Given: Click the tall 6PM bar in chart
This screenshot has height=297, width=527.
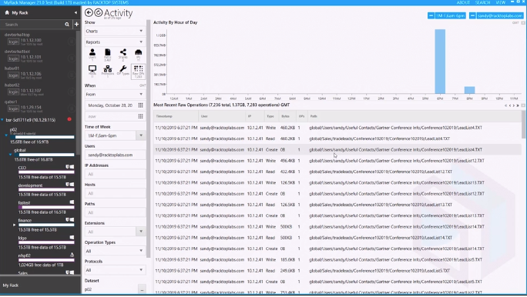Looking at the screenshot, I should pyautogui.click(x=440, y=62).
